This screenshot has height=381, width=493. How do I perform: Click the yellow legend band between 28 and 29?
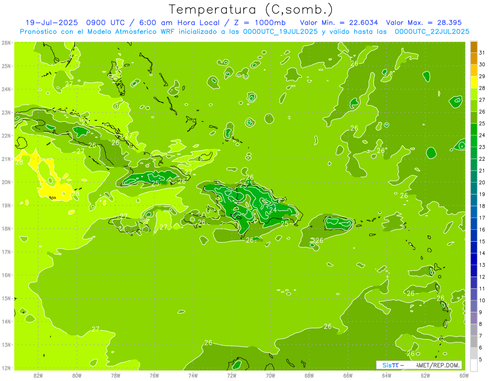(474, 82)
